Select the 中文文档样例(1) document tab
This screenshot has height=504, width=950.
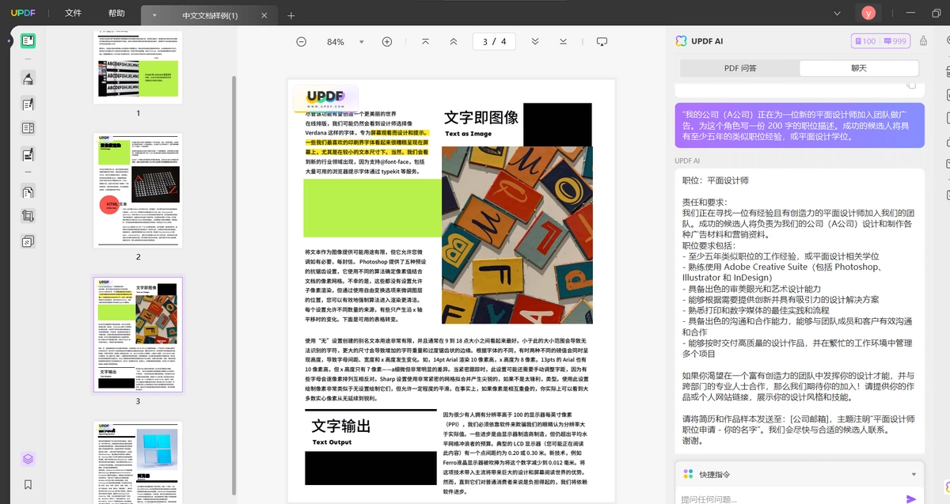point(210,16)
